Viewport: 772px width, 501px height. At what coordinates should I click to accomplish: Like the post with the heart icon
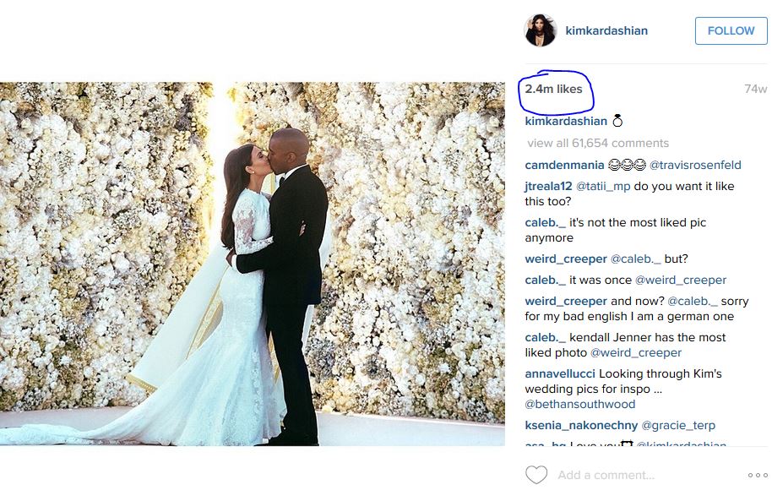click(536, 475)
